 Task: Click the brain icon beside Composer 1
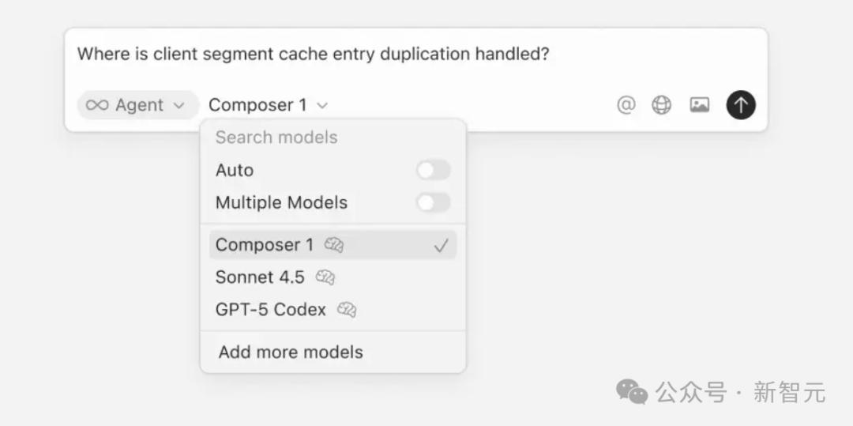(x=334, y=245)
